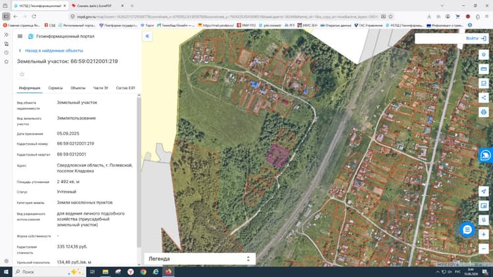Screen dimensions: 493x277
Task: Open a new browser tab with plus
Action: (132, 6)
